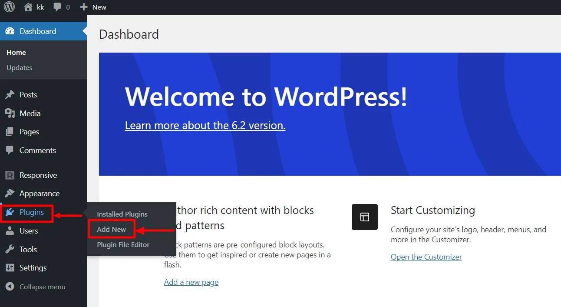Click the plus icon next to New
Image resolution: width=561 pixels, height=307 pixels.
click(x=84, y=7)
